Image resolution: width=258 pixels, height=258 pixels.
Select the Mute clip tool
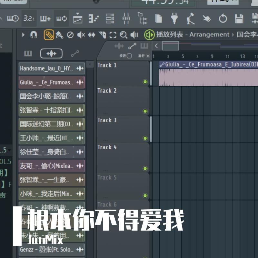(x=81, y=35)
